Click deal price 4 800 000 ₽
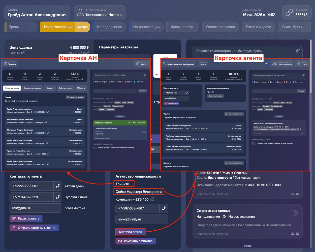Image resolution: width=315 pixels, height=252 pixels. pos(79,47)
